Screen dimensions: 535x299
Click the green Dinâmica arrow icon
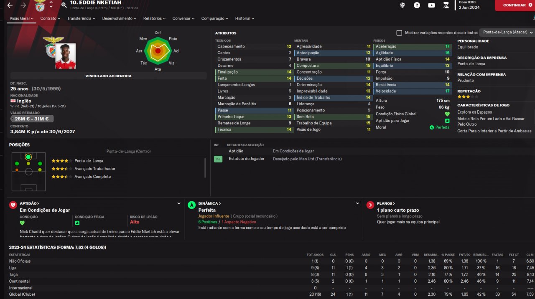tap(191, 205)
